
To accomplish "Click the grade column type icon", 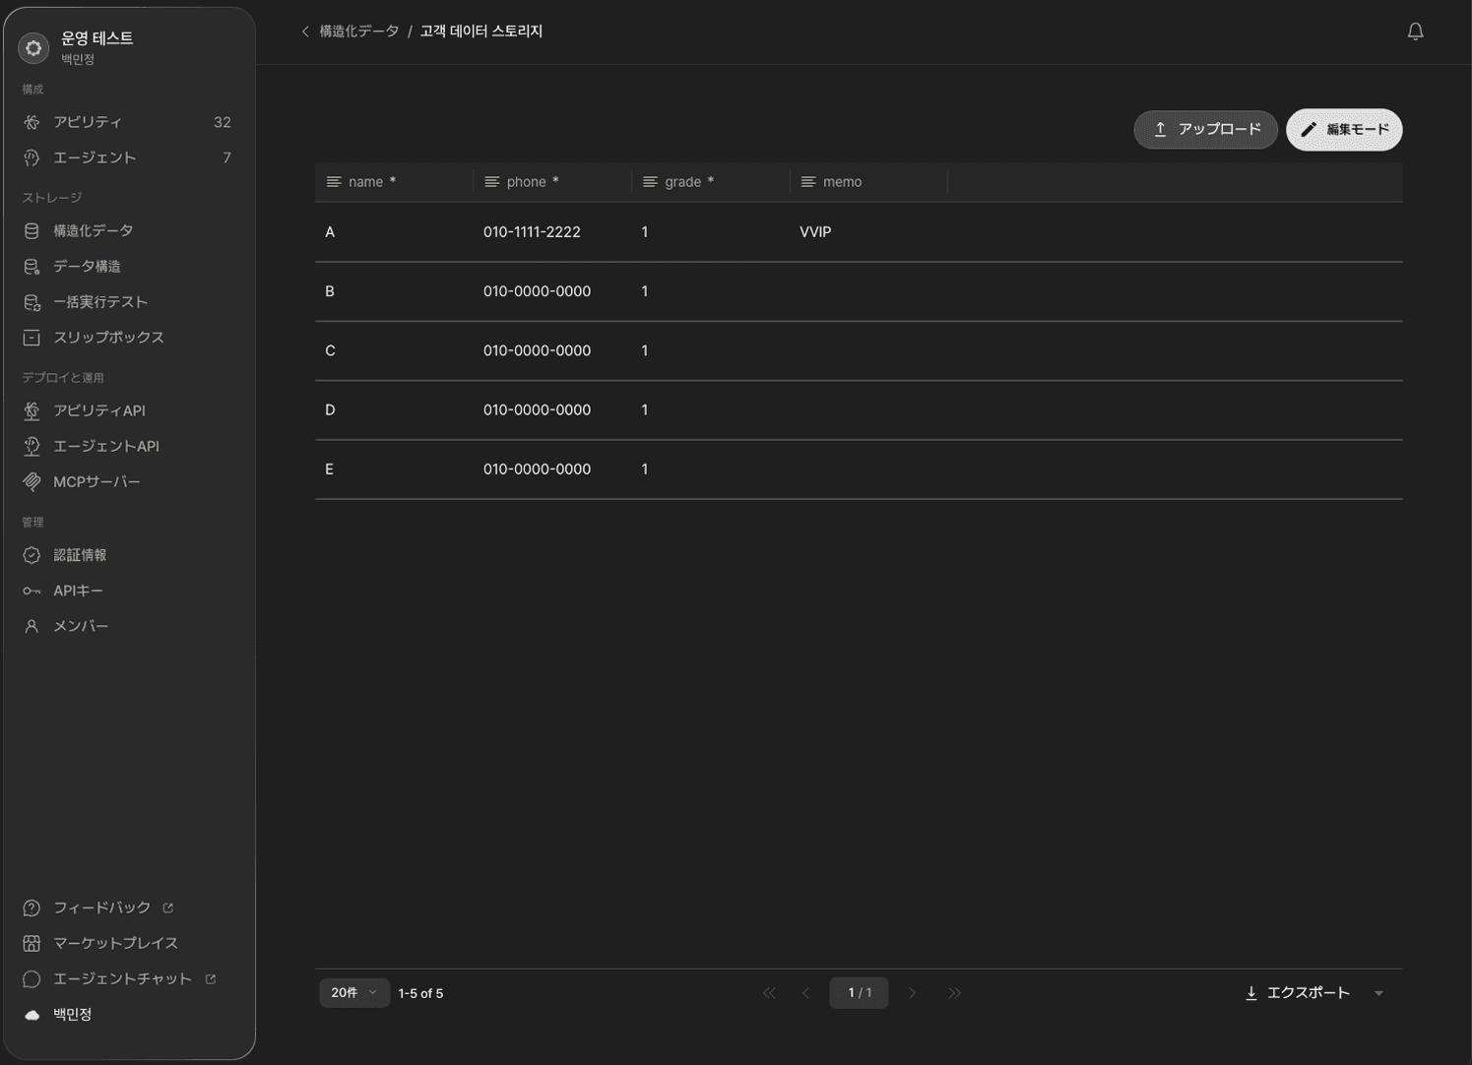I will 650,182.
